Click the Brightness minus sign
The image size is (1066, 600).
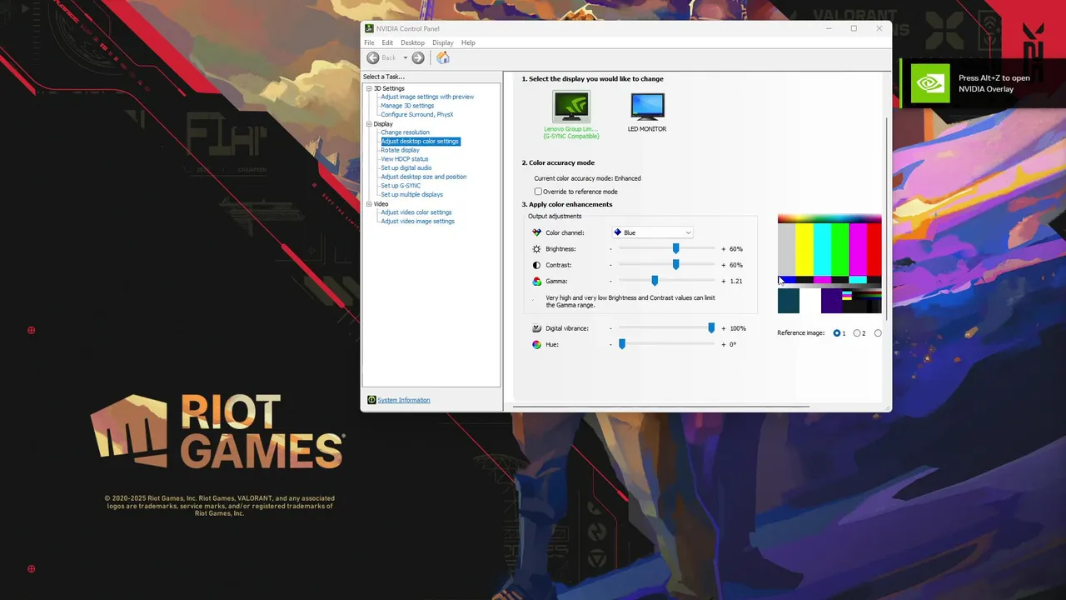click(610, 249)
